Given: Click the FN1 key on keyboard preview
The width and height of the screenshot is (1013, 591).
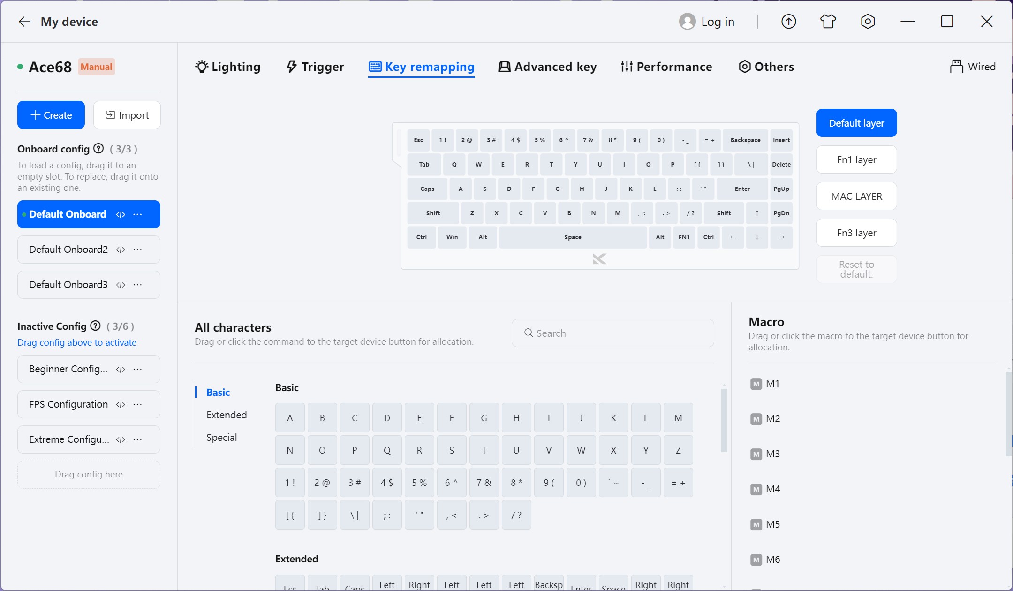Looking at the screenshot, I should (x=684, y=237).
